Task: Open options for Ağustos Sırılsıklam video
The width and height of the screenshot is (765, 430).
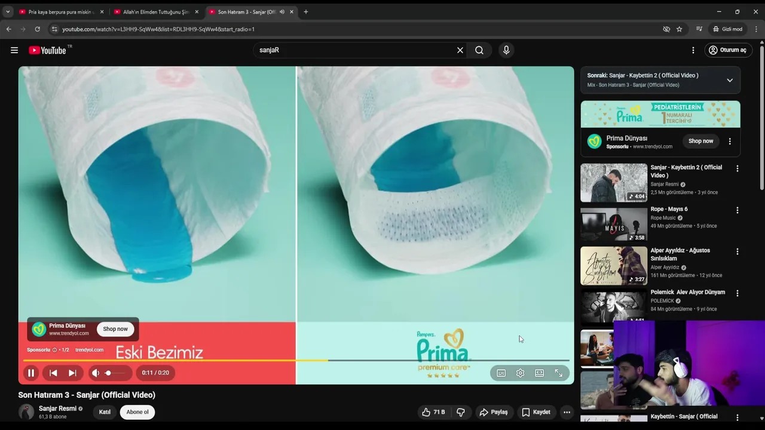Action: pos(737,251)
